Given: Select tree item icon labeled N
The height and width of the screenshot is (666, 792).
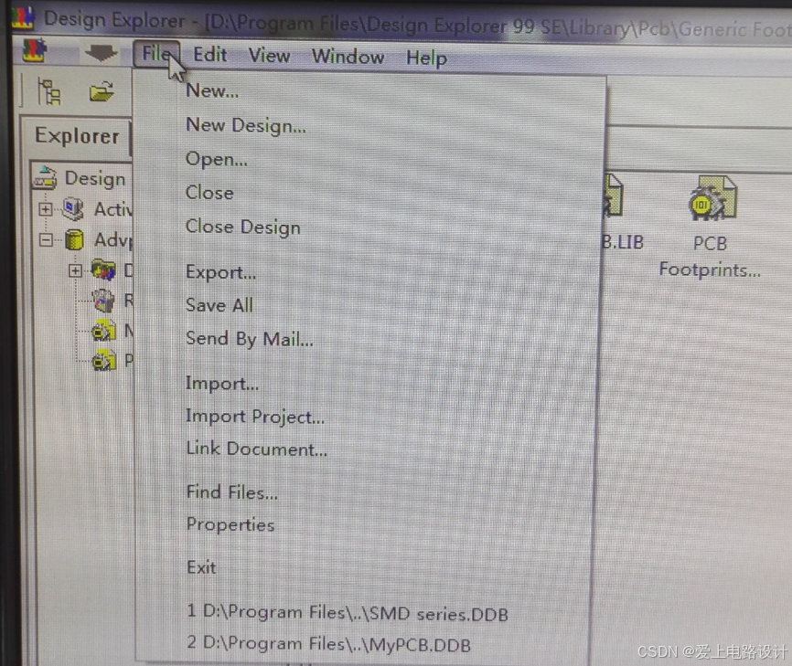Looking at the screenshot, I should pos(104,331).
